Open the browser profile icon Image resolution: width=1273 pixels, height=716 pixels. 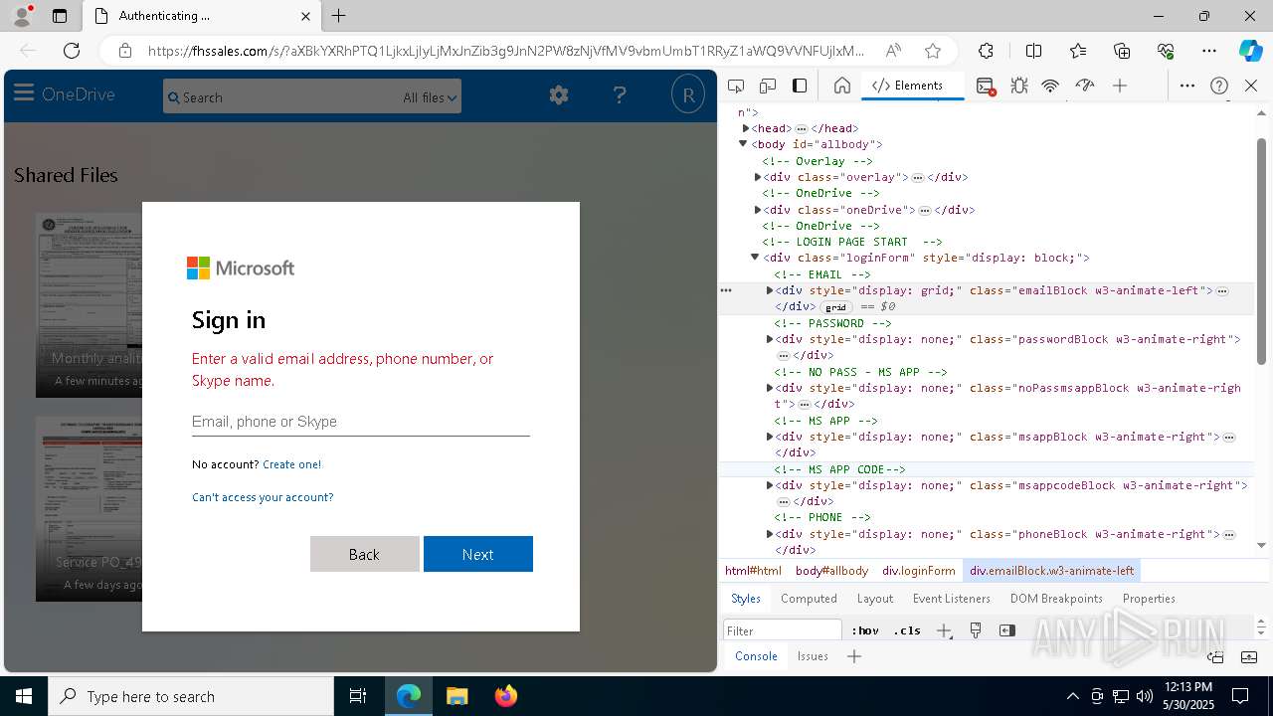pyautogui.click(x=22, y=16)
